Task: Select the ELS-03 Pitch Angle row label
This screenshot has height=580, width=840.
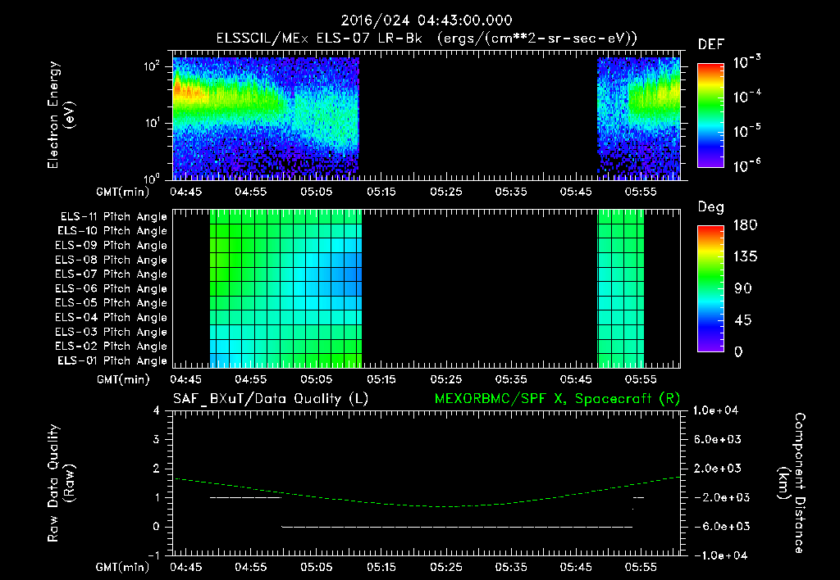Action: click(112, 332)
